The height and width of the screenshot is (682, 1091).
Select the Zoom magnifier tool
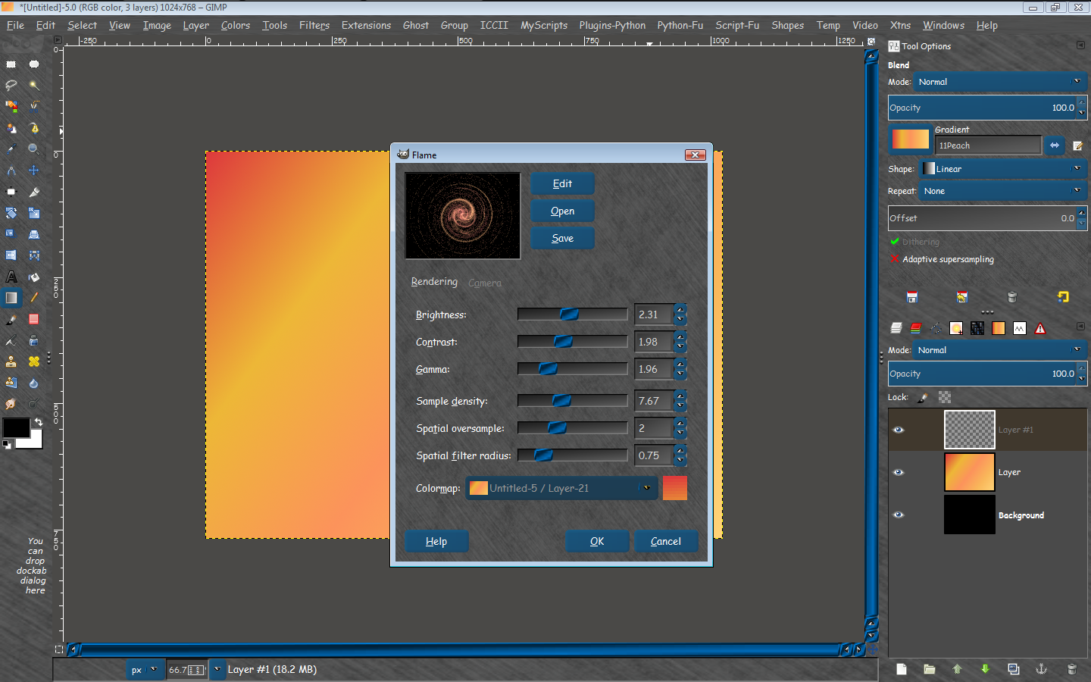point(34,149)
